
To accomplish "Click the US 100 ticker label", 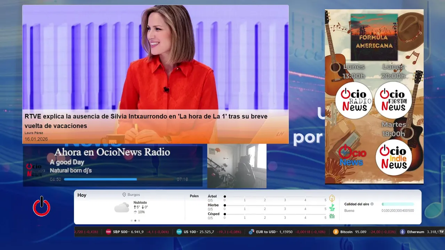I will point(191,232).
